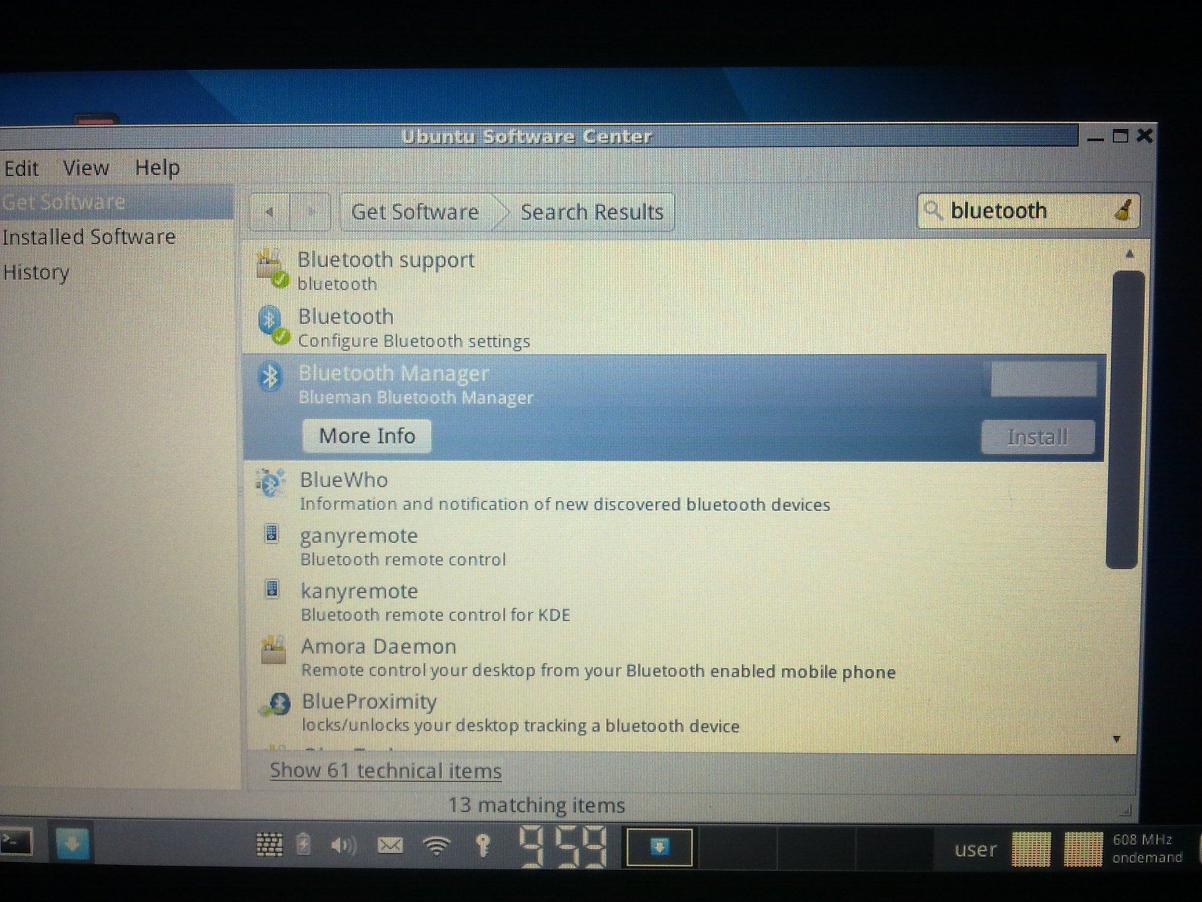This screenshot has height=902, width=1202.
Task: Click the 959 taskbar clock
Action: 562,846
